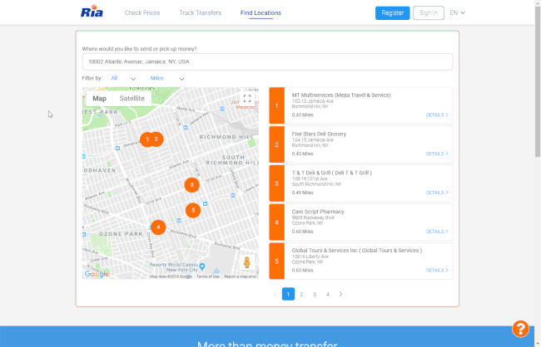The width and height of the screenshot is (541, 347).
Task: Go to results page 4
Action: point(328,294)
